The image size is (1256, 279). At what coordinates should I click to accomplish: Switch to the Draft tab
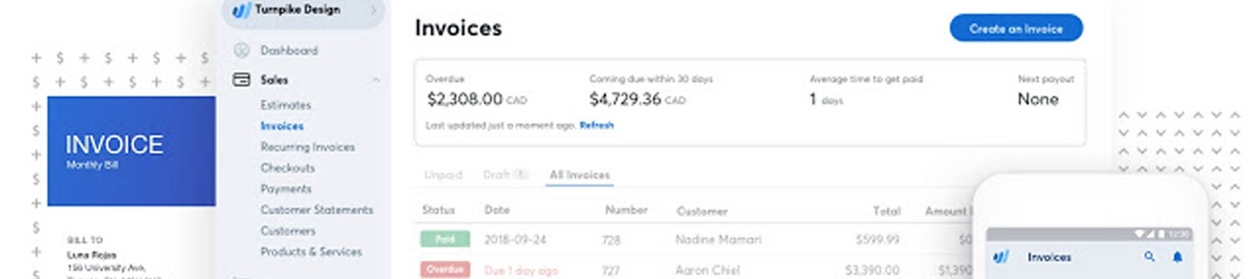(x=504, y=174)
